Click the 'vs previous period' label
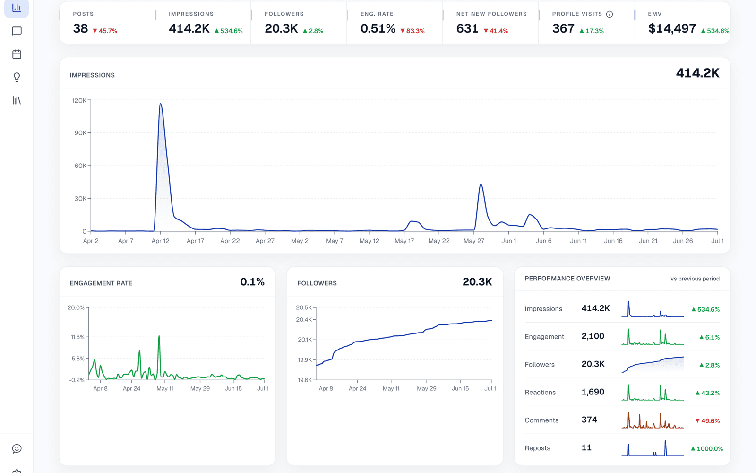The image size is (756, 473). (695, 279)
